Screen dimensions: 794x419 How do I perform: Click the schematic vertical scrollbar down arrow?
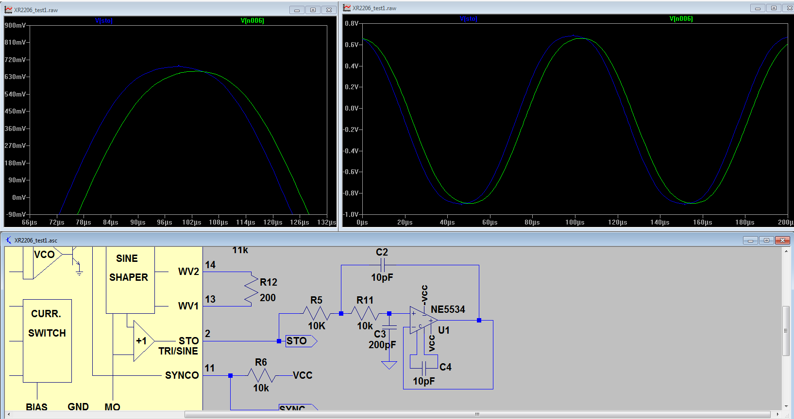point(786,406)
